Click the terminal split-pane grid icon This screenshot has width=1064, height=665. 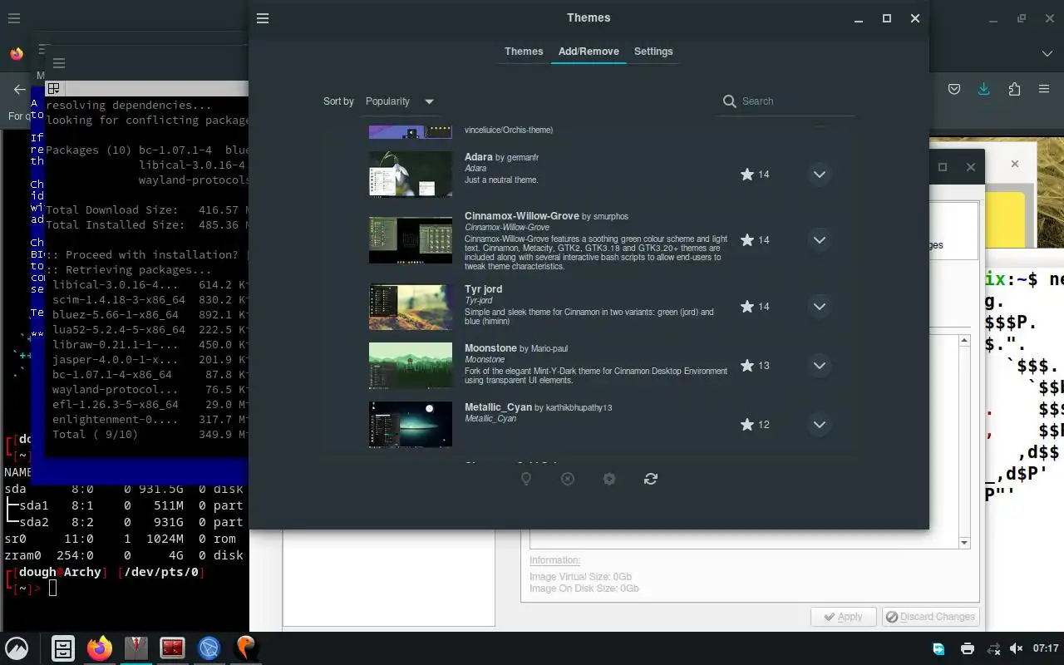pyautogui.click(x=53, y=88)
